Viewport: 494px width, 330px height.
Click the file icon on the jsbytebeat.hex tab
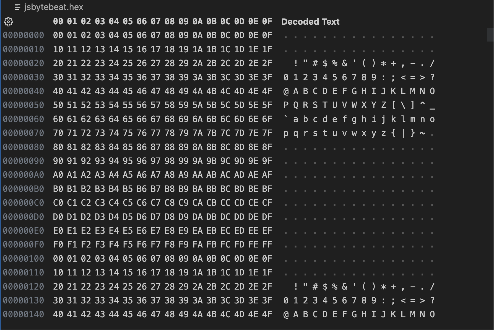click(17, 7)
